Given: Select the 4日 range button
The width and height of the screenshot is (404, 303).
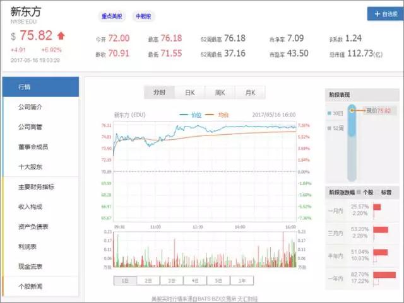Looking at the screenshot, I should click(195, 280).
